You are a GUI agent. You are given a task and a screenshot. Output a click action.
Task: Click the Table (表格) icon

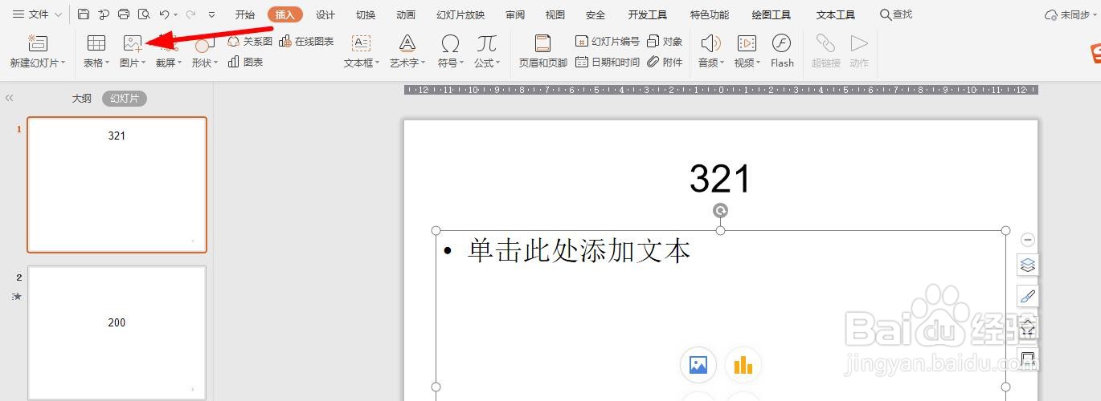[96, 43]
